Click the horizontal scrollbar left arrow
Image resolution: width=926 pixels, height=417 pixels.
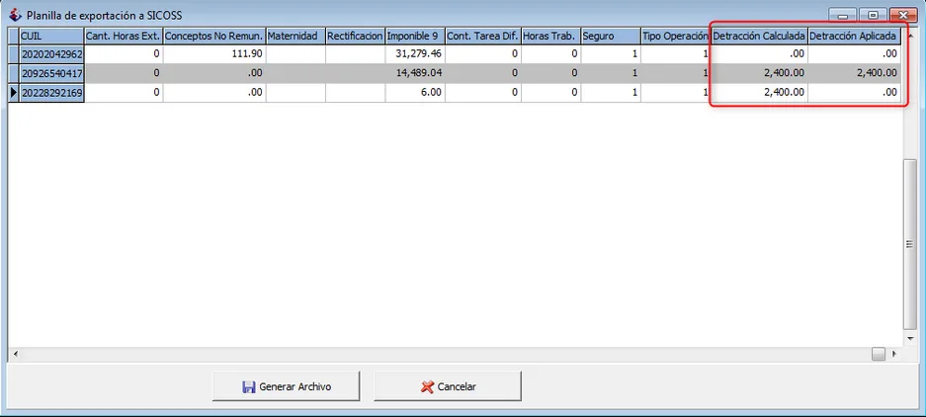coord(15,355)
